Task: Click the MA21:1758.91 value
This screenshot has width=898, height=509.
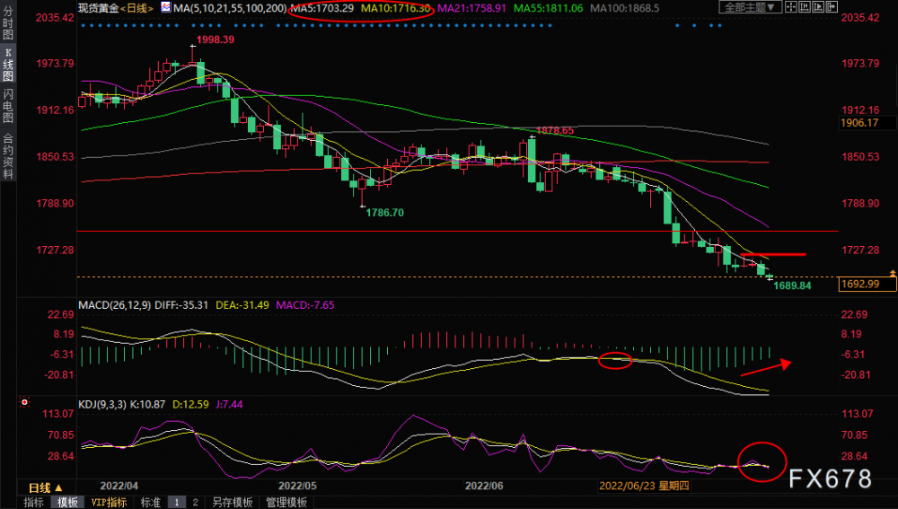Action: 472,8
